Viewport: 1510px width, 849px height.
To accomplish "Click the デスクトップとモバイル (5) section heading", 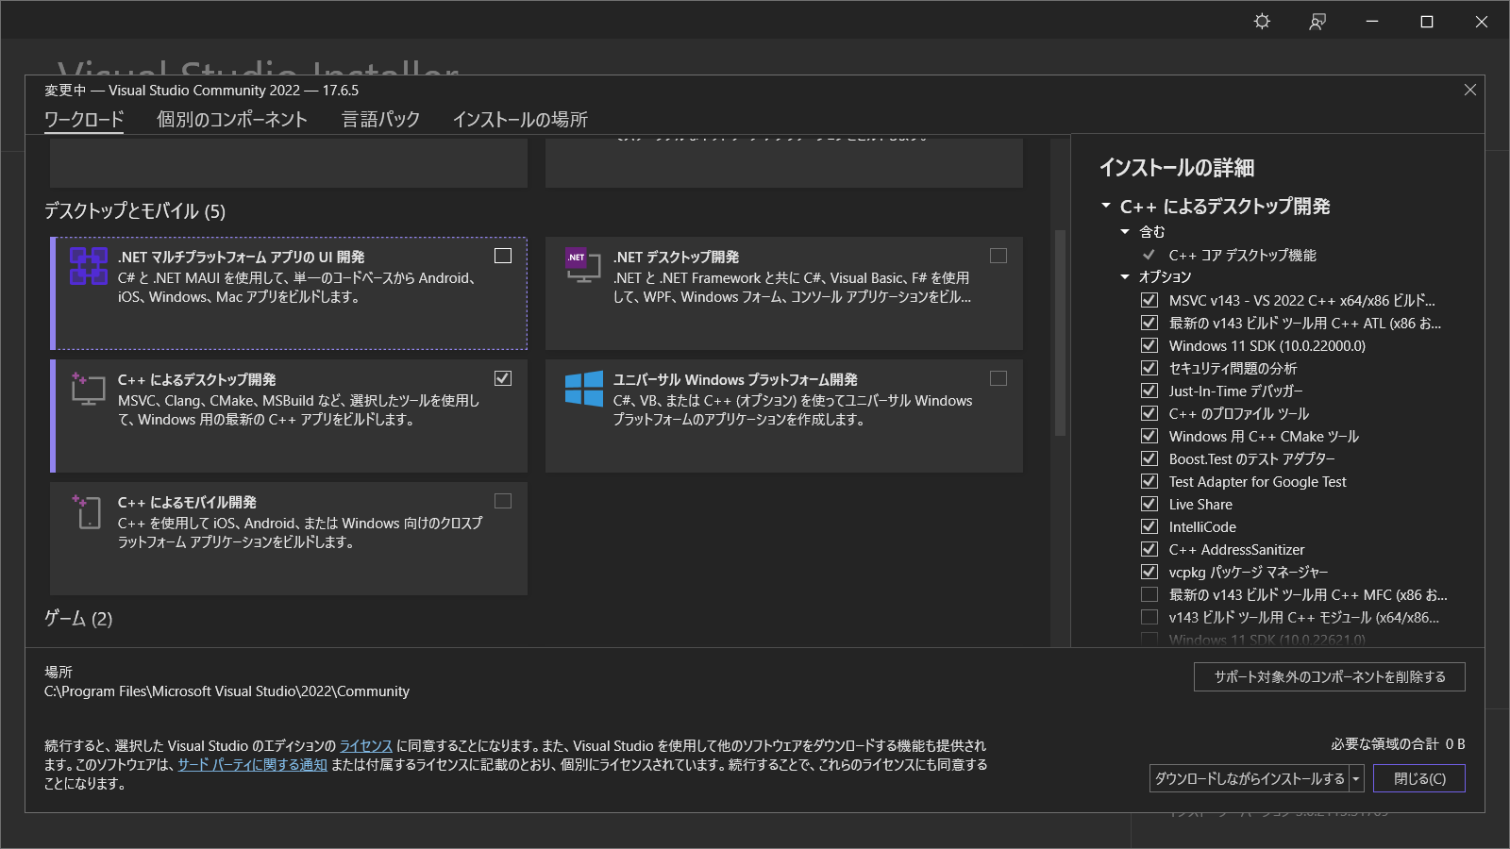I will [135, 211].
